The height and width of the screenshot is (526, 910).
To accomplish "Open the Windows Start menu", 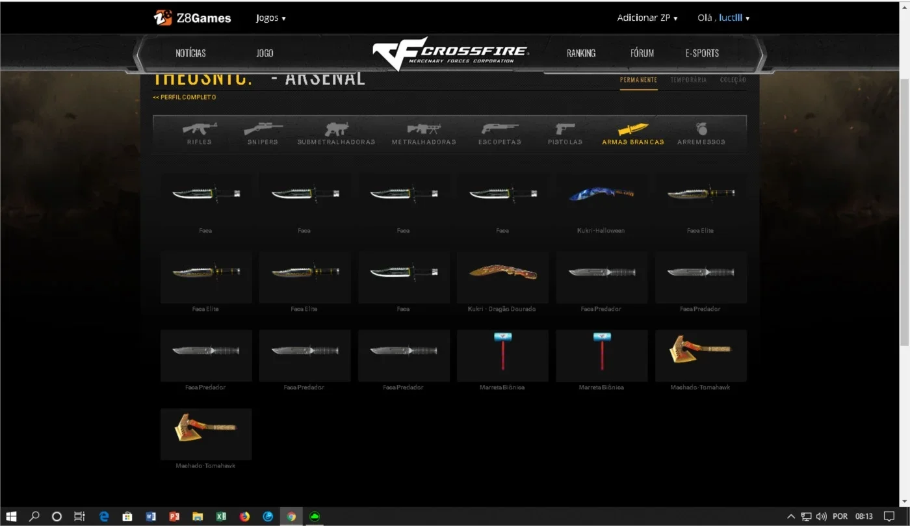I will tap(11, 517).
